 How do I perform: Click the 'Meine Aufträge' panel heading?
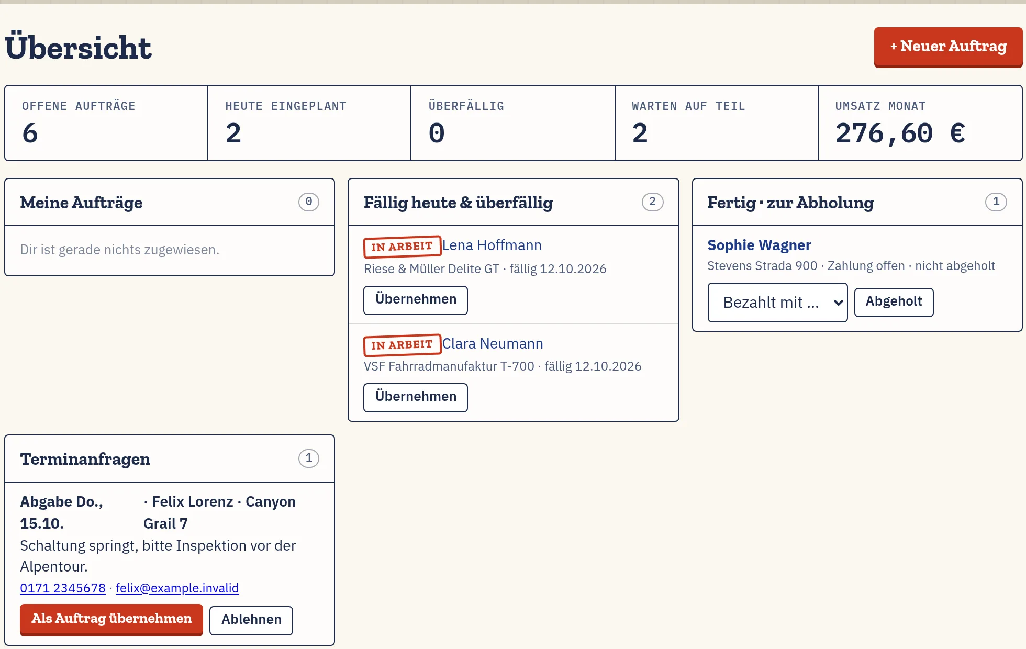pyautogui.click(x=81, y=203)
